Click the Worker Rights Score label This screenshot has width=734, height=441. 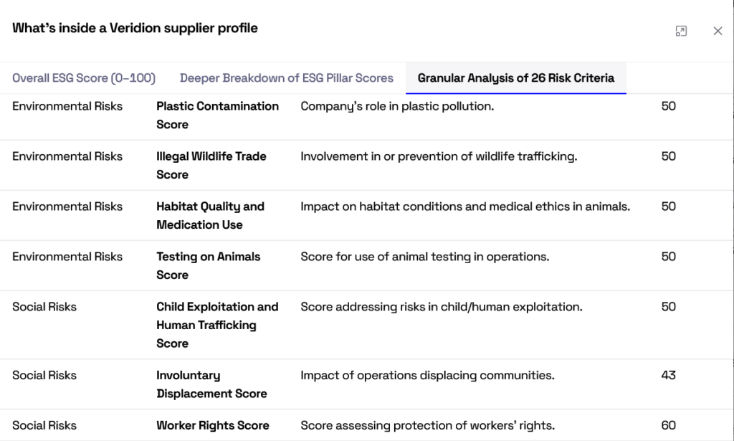212,425
